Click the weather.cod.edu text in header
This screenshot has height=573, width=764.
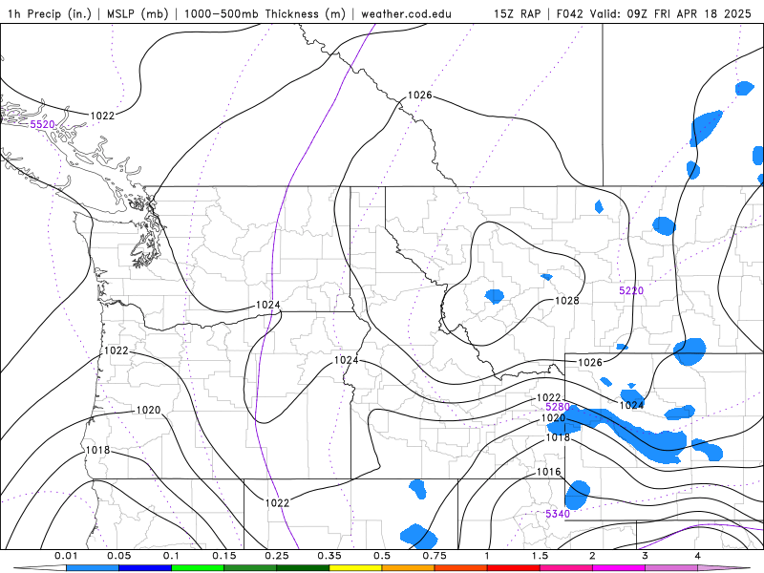click(406, 13)
